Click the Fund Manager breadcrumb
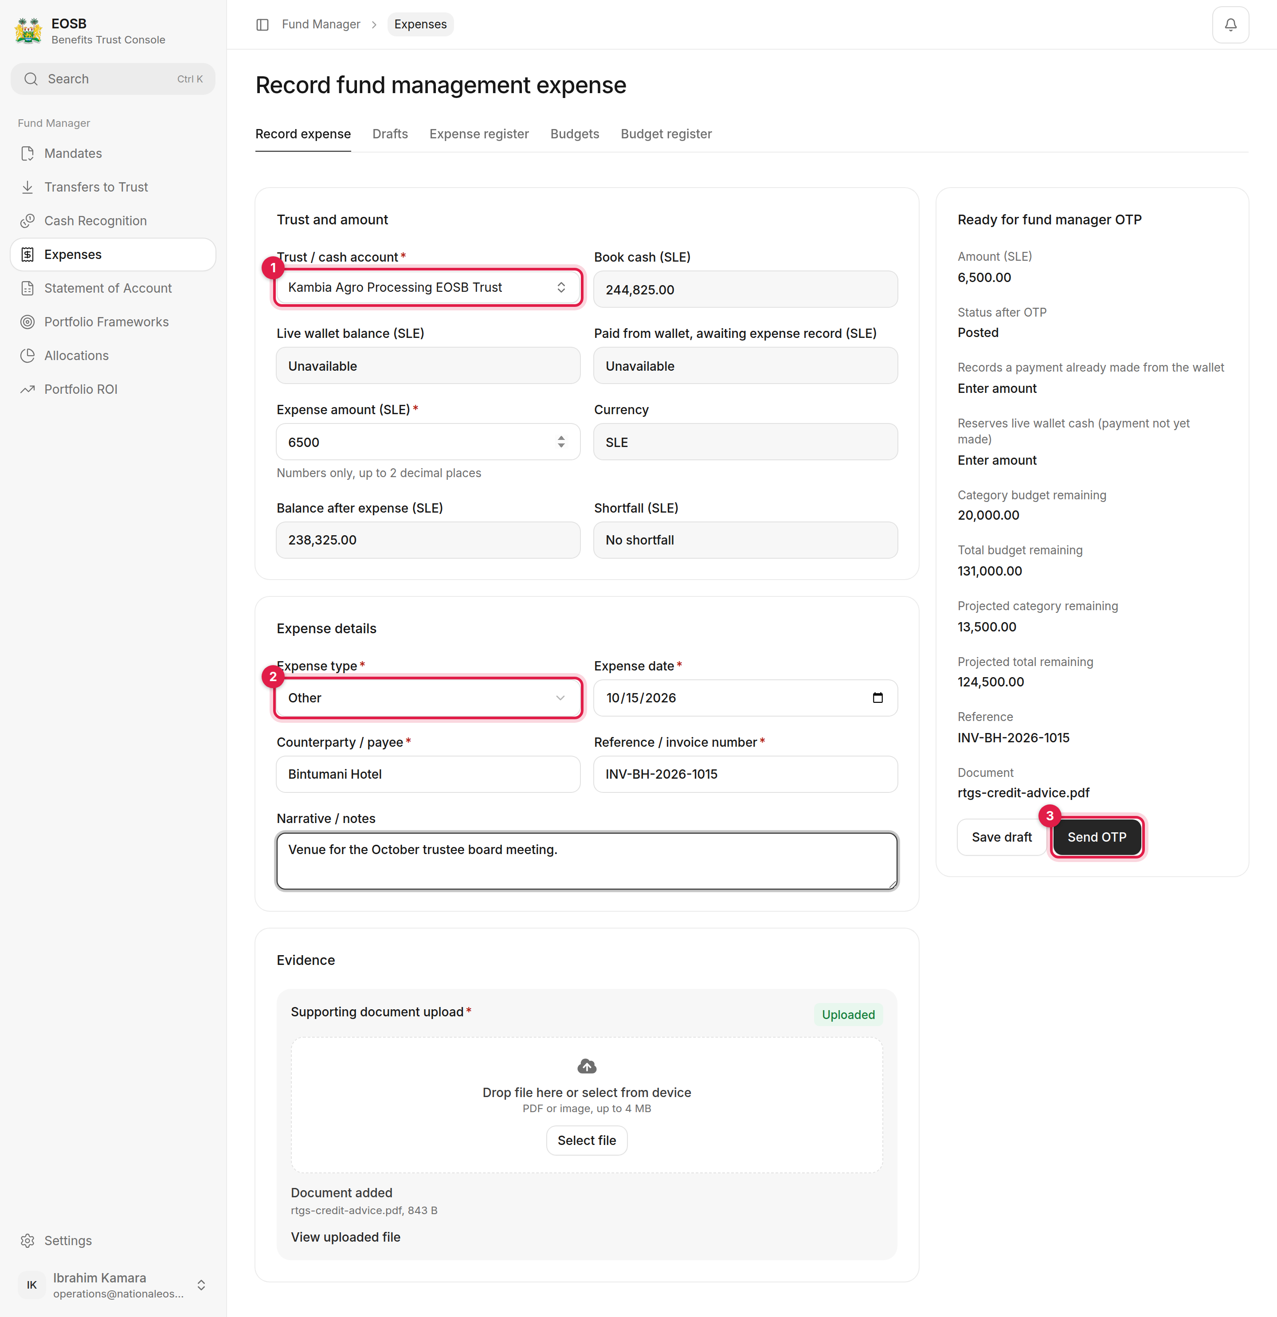This screenshot has height=1317, width=1277. [x=321, y=25]
